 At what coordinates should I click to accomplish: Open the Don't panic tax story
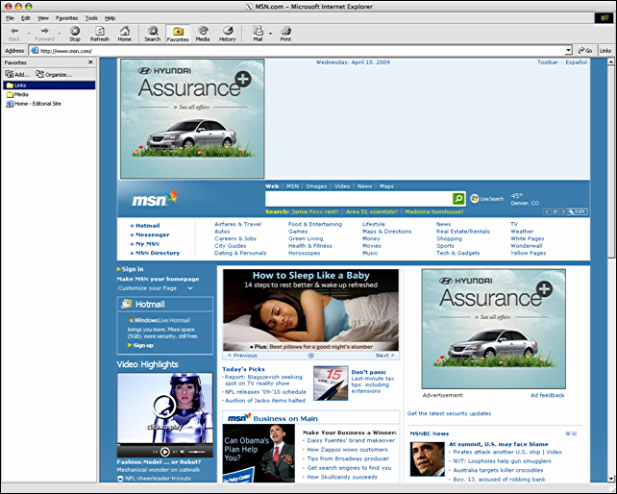click(x=369, y=372)
